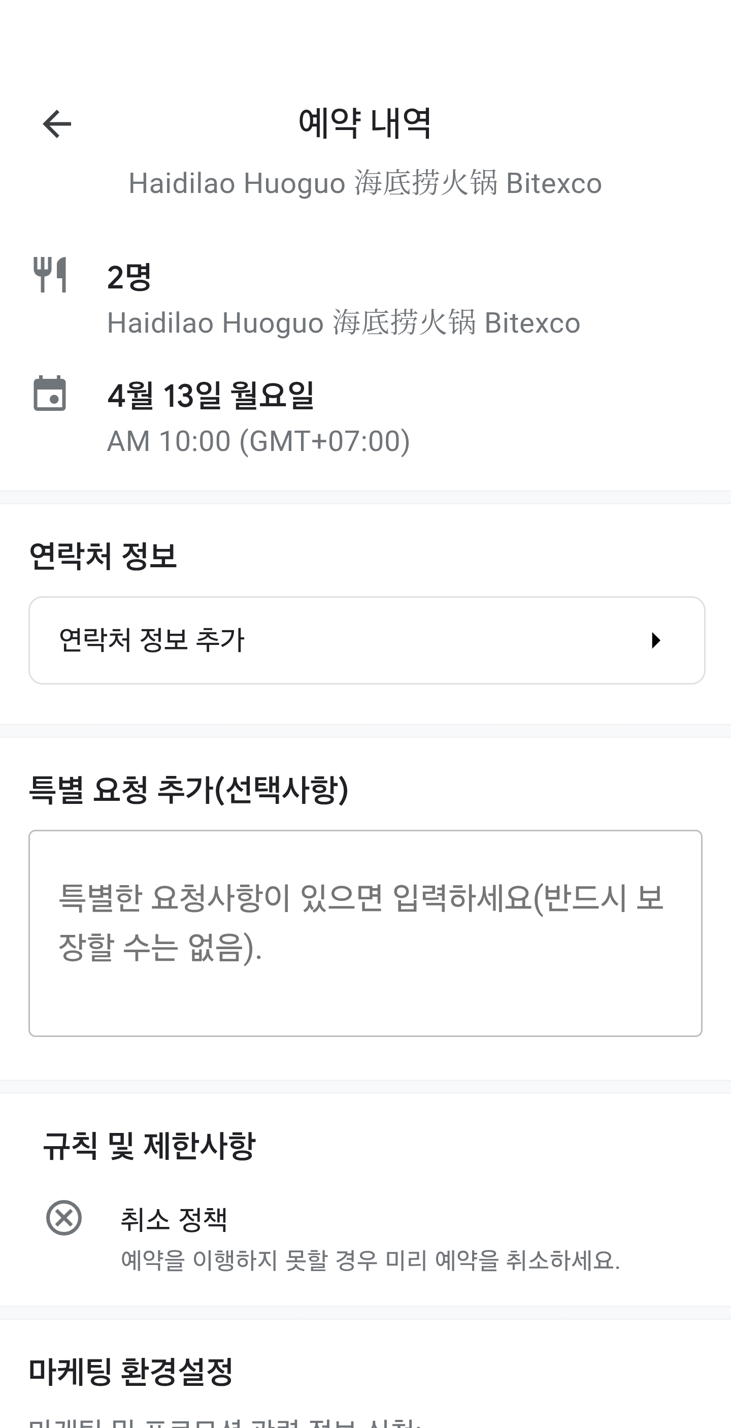Tap the cut-off text below 마케팅 환경설정
The width and height of the screenshot is (731, 1428).
pos(224,1421)
